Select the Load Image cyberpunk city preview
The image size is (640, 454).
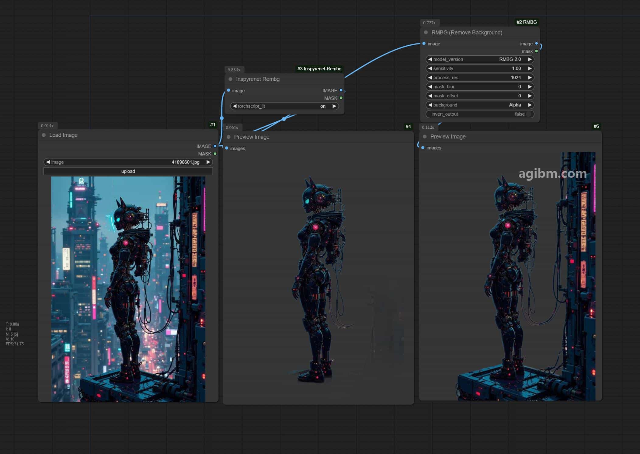pyautogui.click(x=128, y=289)
